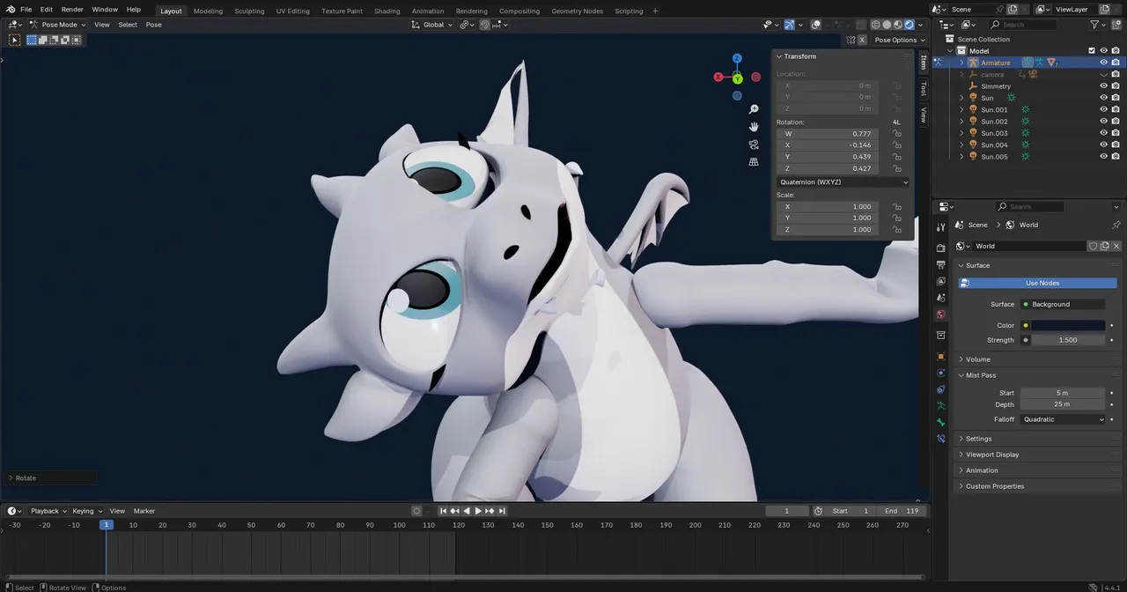Open the File menu
The image size is (1127, 592).
click(x=26, y=9)
